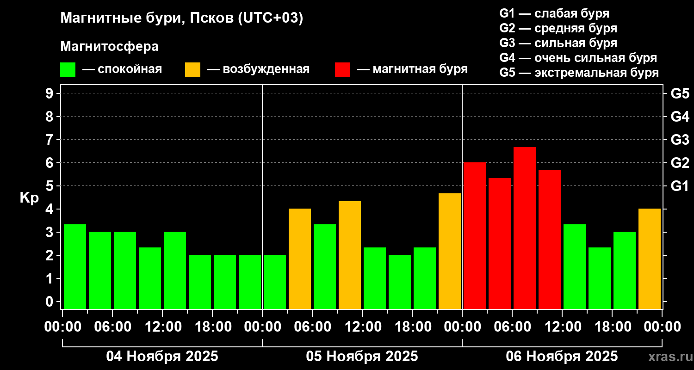Click the first green bar on 04 November

(75, 266)
